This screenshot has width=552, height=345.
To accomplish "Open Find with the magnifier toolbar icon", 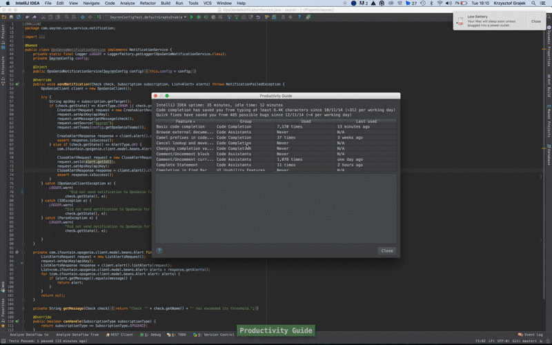I will [x=66, y=17].
